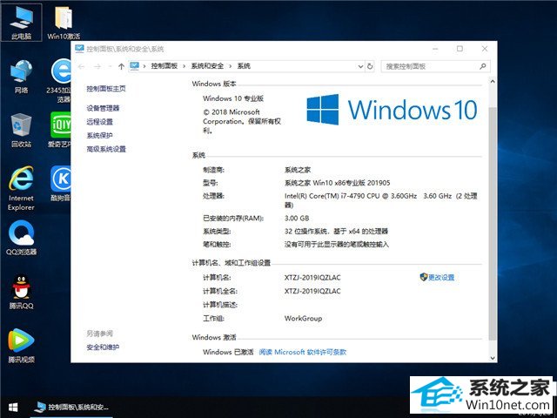This screenshot has height=418, width=557.
Task: Select the Intel Core i7-4790 processor text
Action: [380, 200]
